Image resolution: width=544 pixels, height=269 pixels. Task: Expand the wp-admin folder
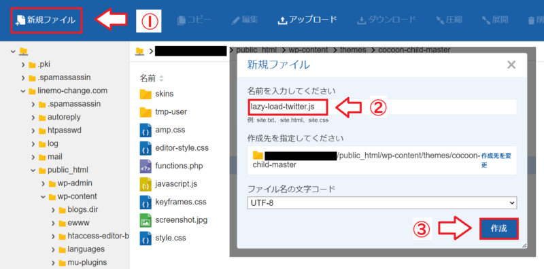(43, 183)
